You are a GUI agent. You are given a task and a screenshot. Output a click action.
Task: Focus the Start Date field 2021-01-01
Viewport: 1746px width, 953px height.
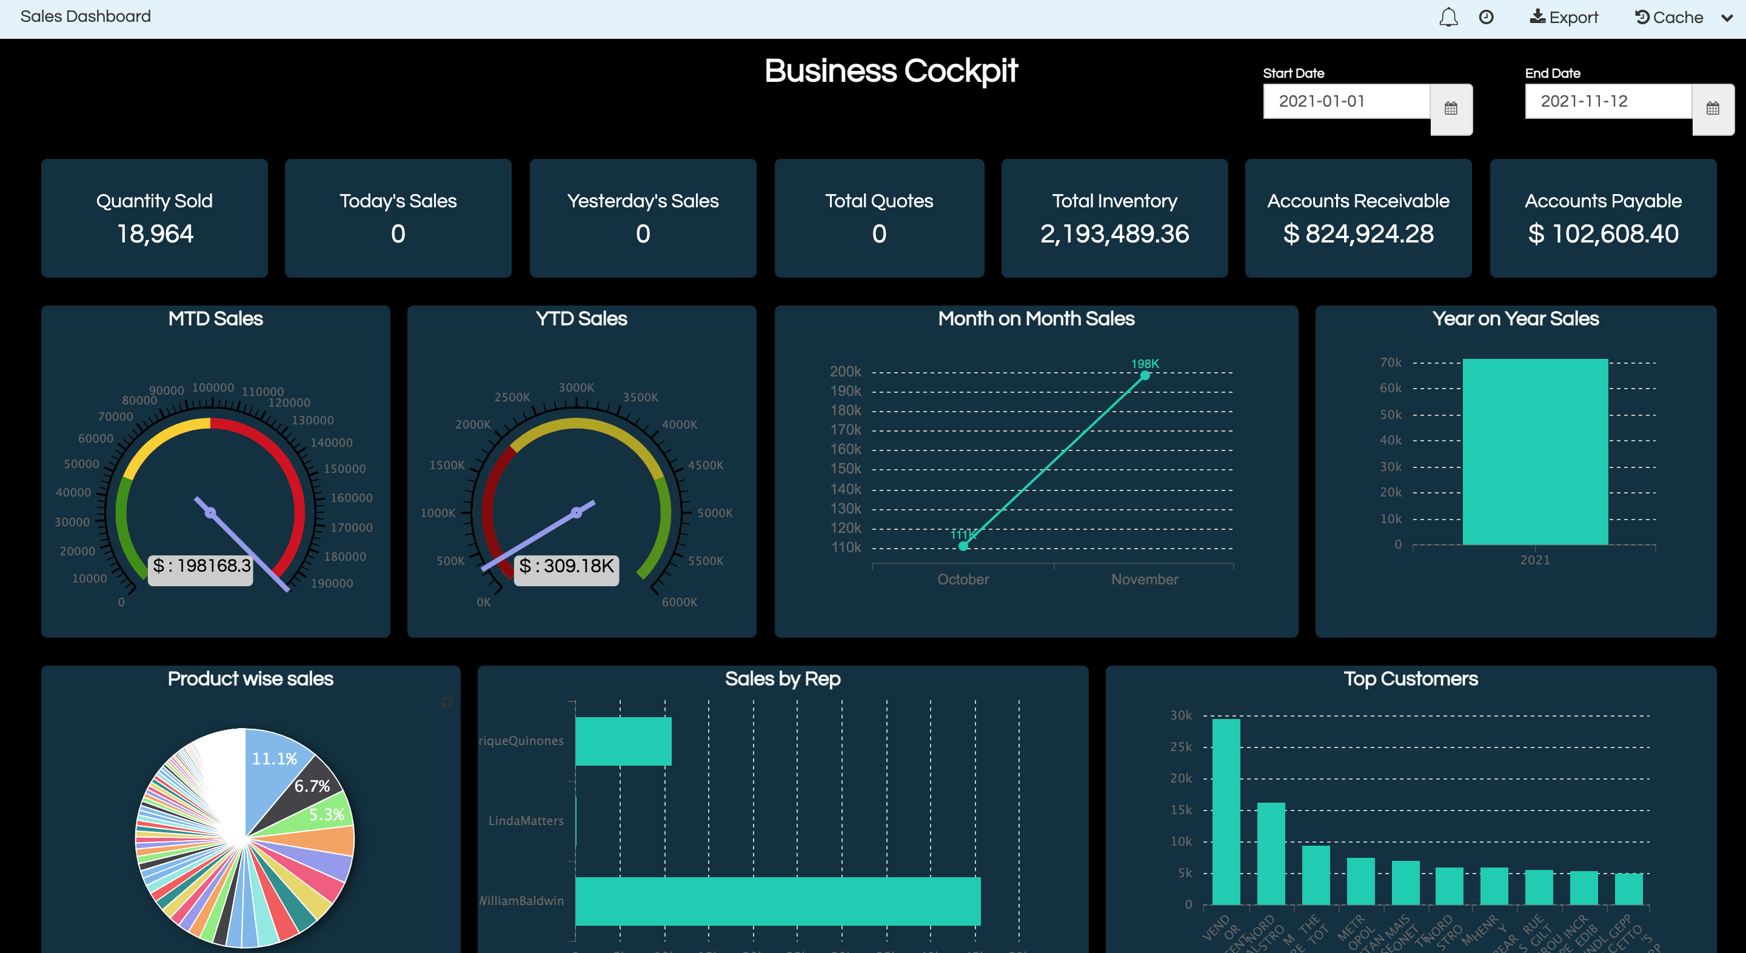1346,101
